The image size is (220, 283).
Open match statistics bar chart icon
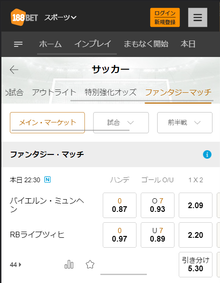69,265
